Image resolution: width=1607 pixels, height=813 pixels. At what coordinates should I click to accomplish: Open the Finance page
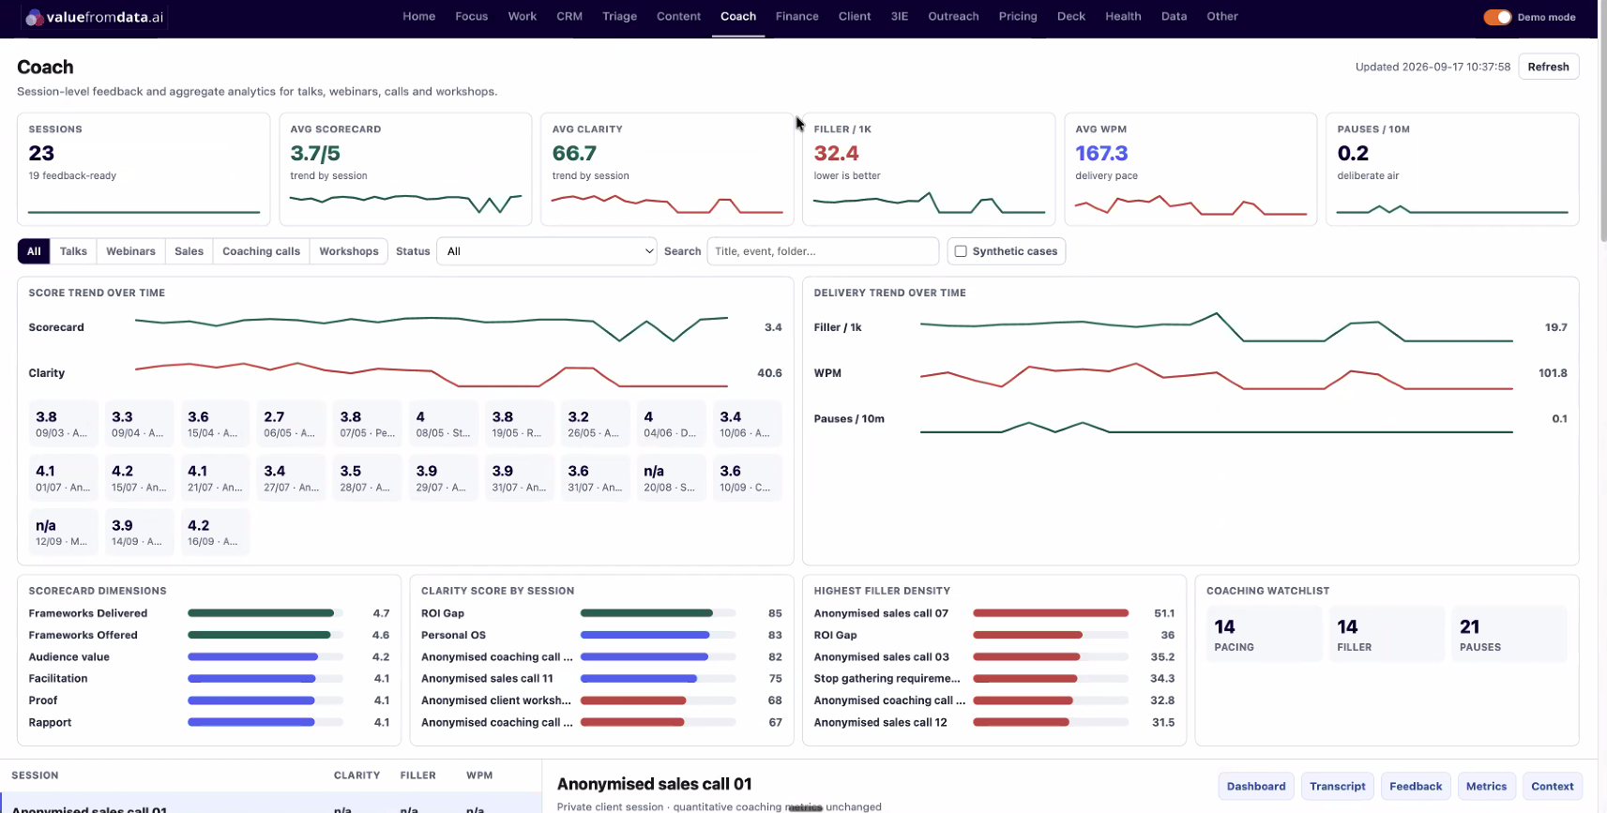797,17
